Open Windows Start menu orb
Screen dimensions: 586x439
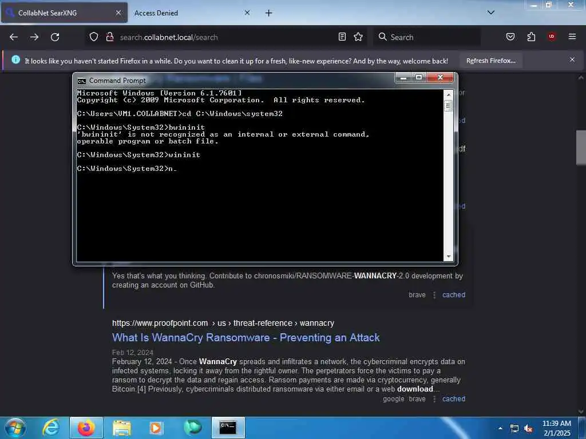click(15, 428)
